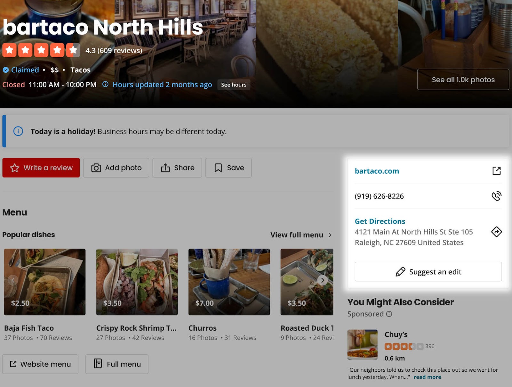Viewport: 512px width, 387px height.
Task: Click the Write a review button
Action: 41,168
